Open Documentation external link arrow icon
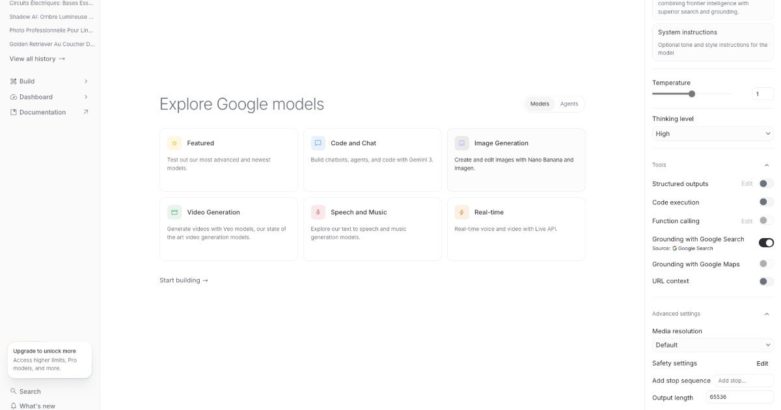 click(x=86, y=112)
